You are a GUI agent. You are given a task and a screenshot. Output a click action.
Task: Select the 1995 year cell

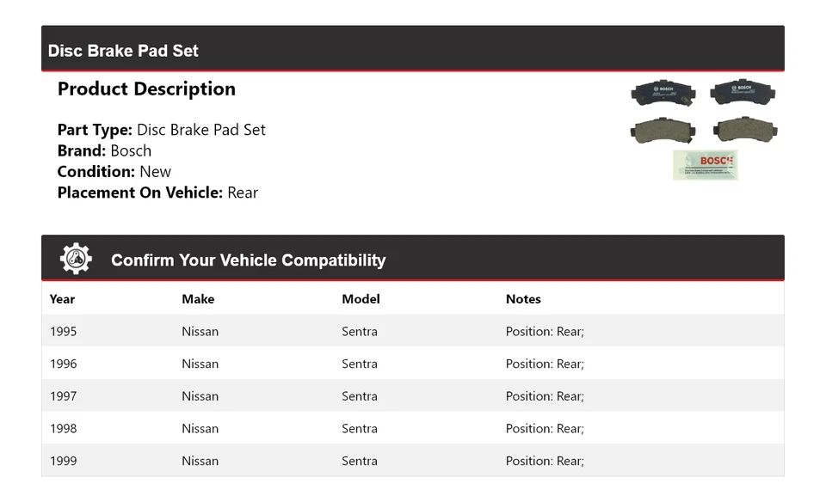[x=63, y=331]
